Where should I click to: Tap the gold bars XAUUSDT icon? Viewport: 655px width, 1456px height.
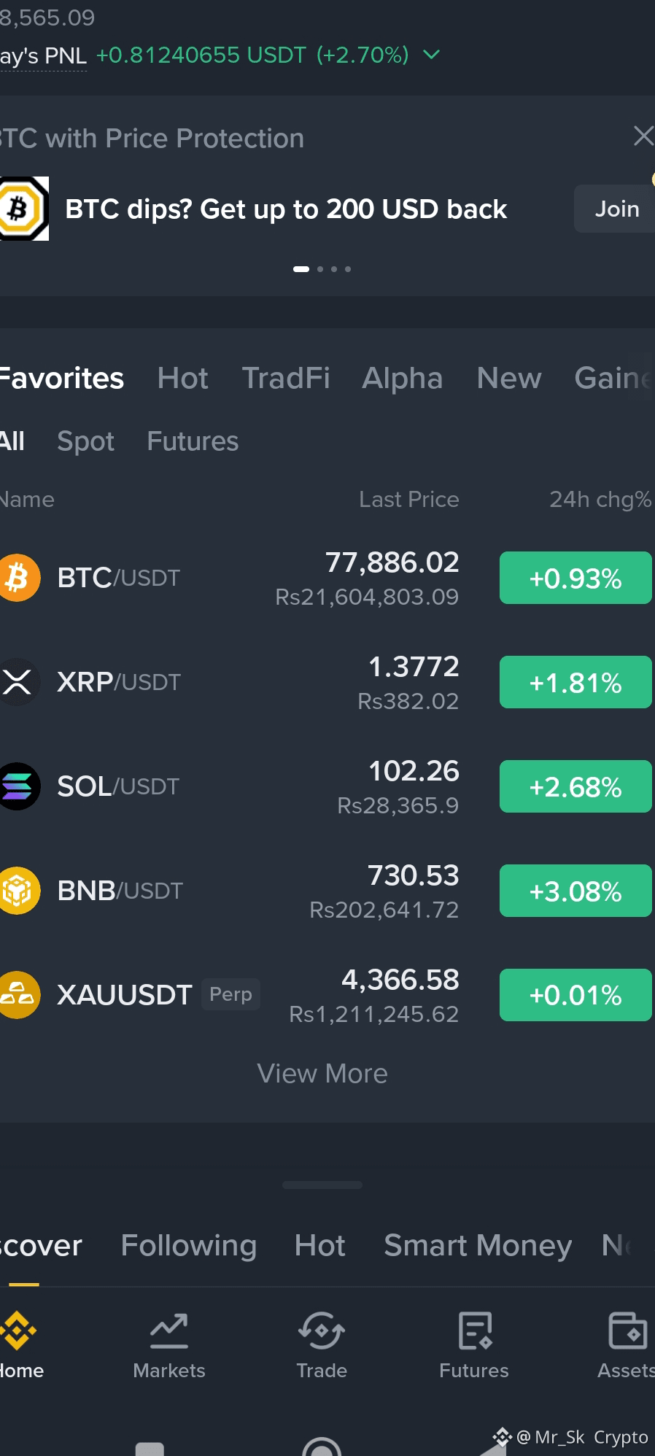coord(18,995)
